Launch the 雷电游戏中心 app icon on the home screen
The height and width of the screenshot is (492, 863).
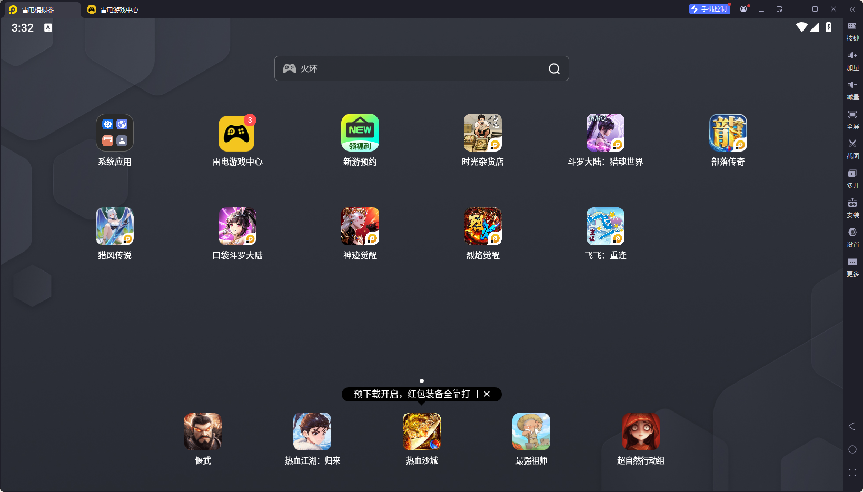(237, 133)
